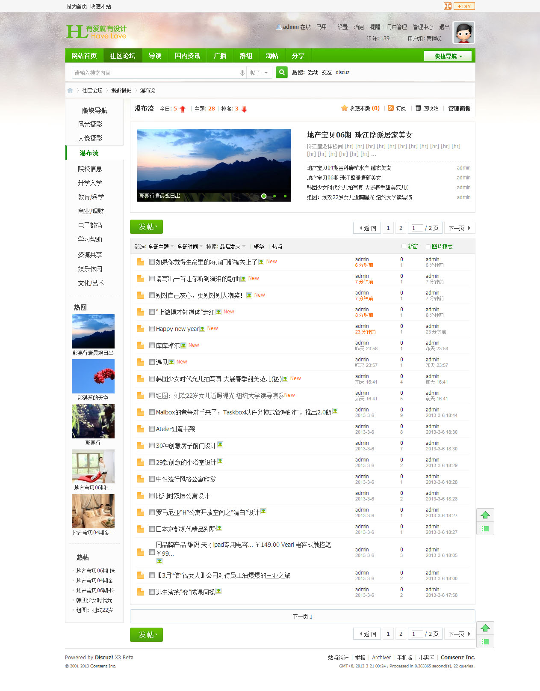Screen dimensions: 540x691
Task: Click the Have Love site logo
Action: (x=97, y=32)
